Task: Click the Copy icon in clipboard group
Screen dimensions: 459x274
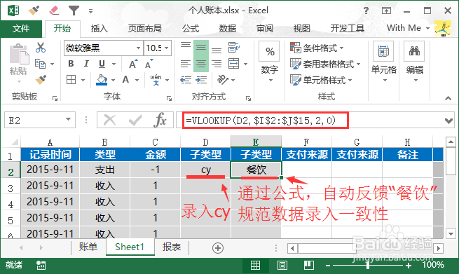Action: tap(41, 64)
